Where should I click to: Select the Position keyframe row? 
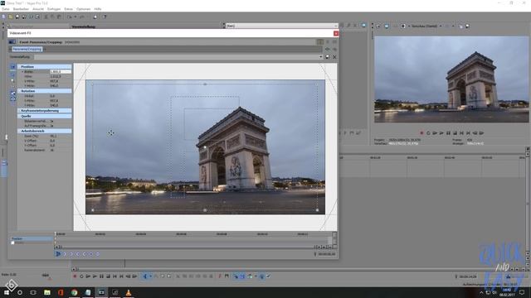point(32,238)
